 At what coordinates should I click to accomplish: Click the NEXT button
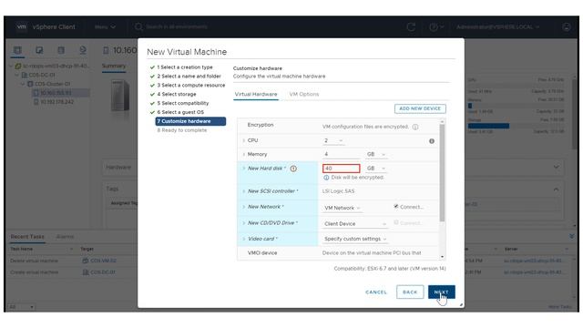[441, 292]
